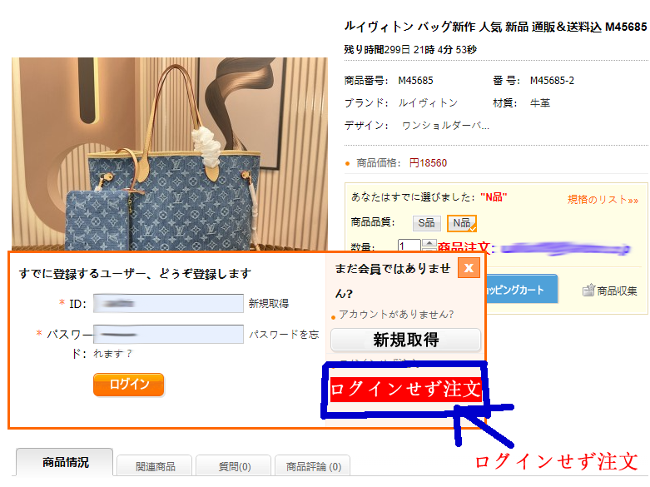Click the ID input field
The image size is (650, 487).
click(x=168, y=303)
